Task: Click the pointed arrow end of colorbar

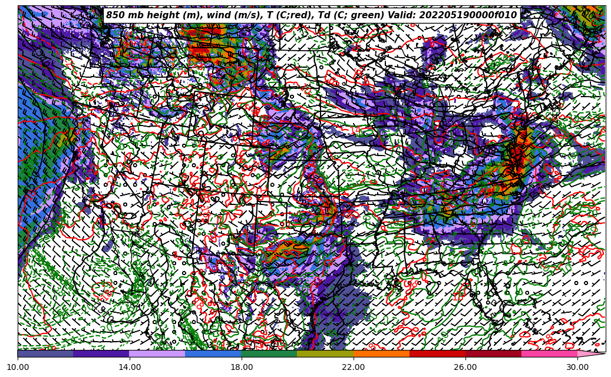Action: coord(592,353)
